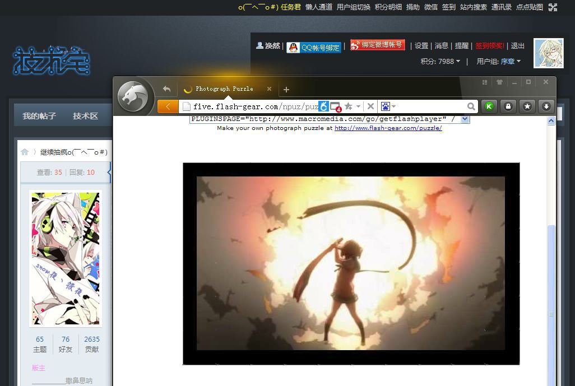Open the download manager arrow icon
The width and height of the screenshot is (575, 386).
tap(546, 106)
